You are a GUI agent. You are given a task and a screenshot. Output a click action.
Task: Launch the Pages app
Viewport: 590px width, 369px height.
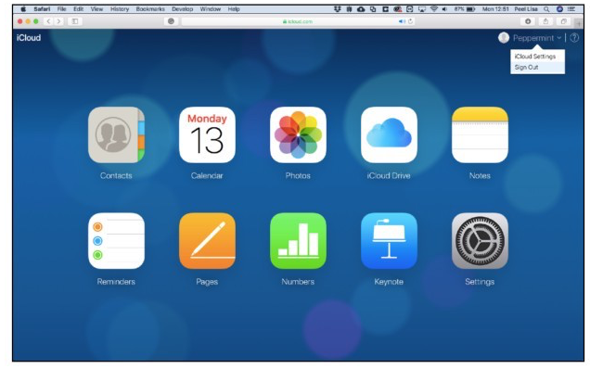coord(207,241)
